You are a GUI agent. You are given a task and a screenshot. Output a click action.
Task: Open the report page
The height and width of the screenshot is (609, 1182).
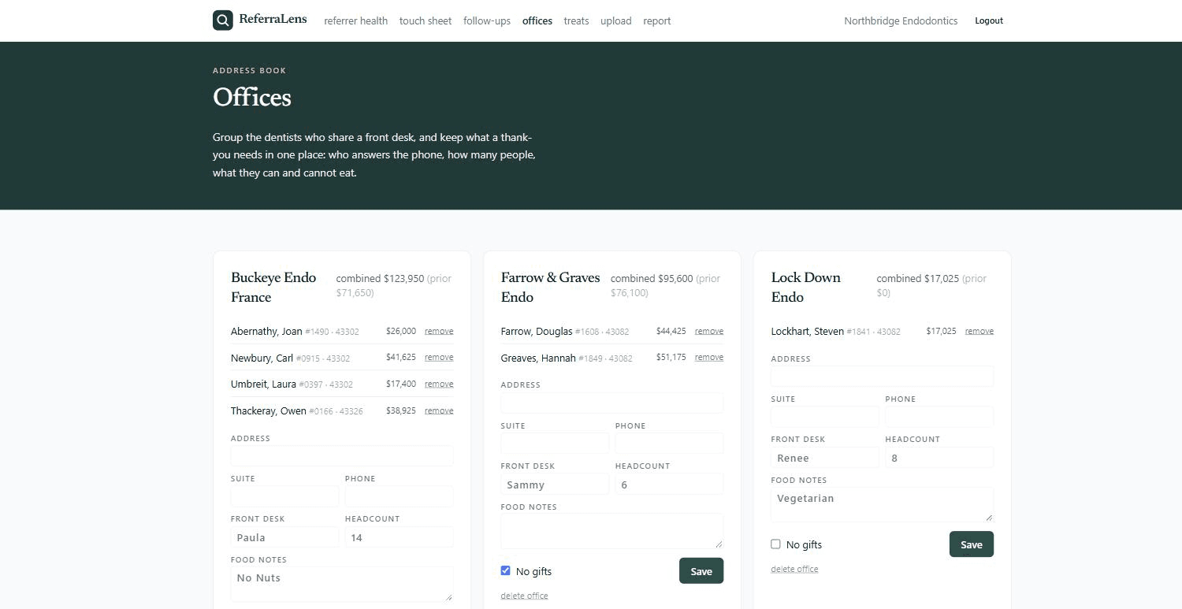click(657, 21)
